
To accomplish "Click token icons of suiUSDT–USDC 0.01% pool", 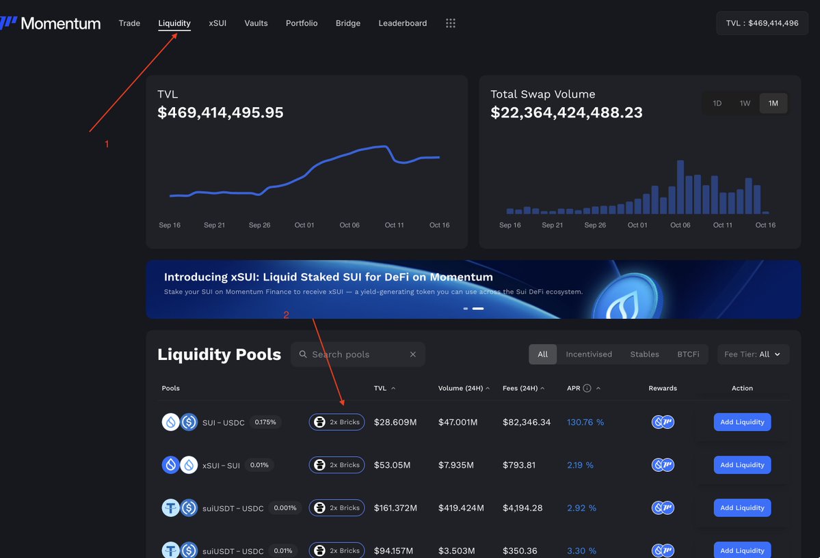I will point(179,550).
